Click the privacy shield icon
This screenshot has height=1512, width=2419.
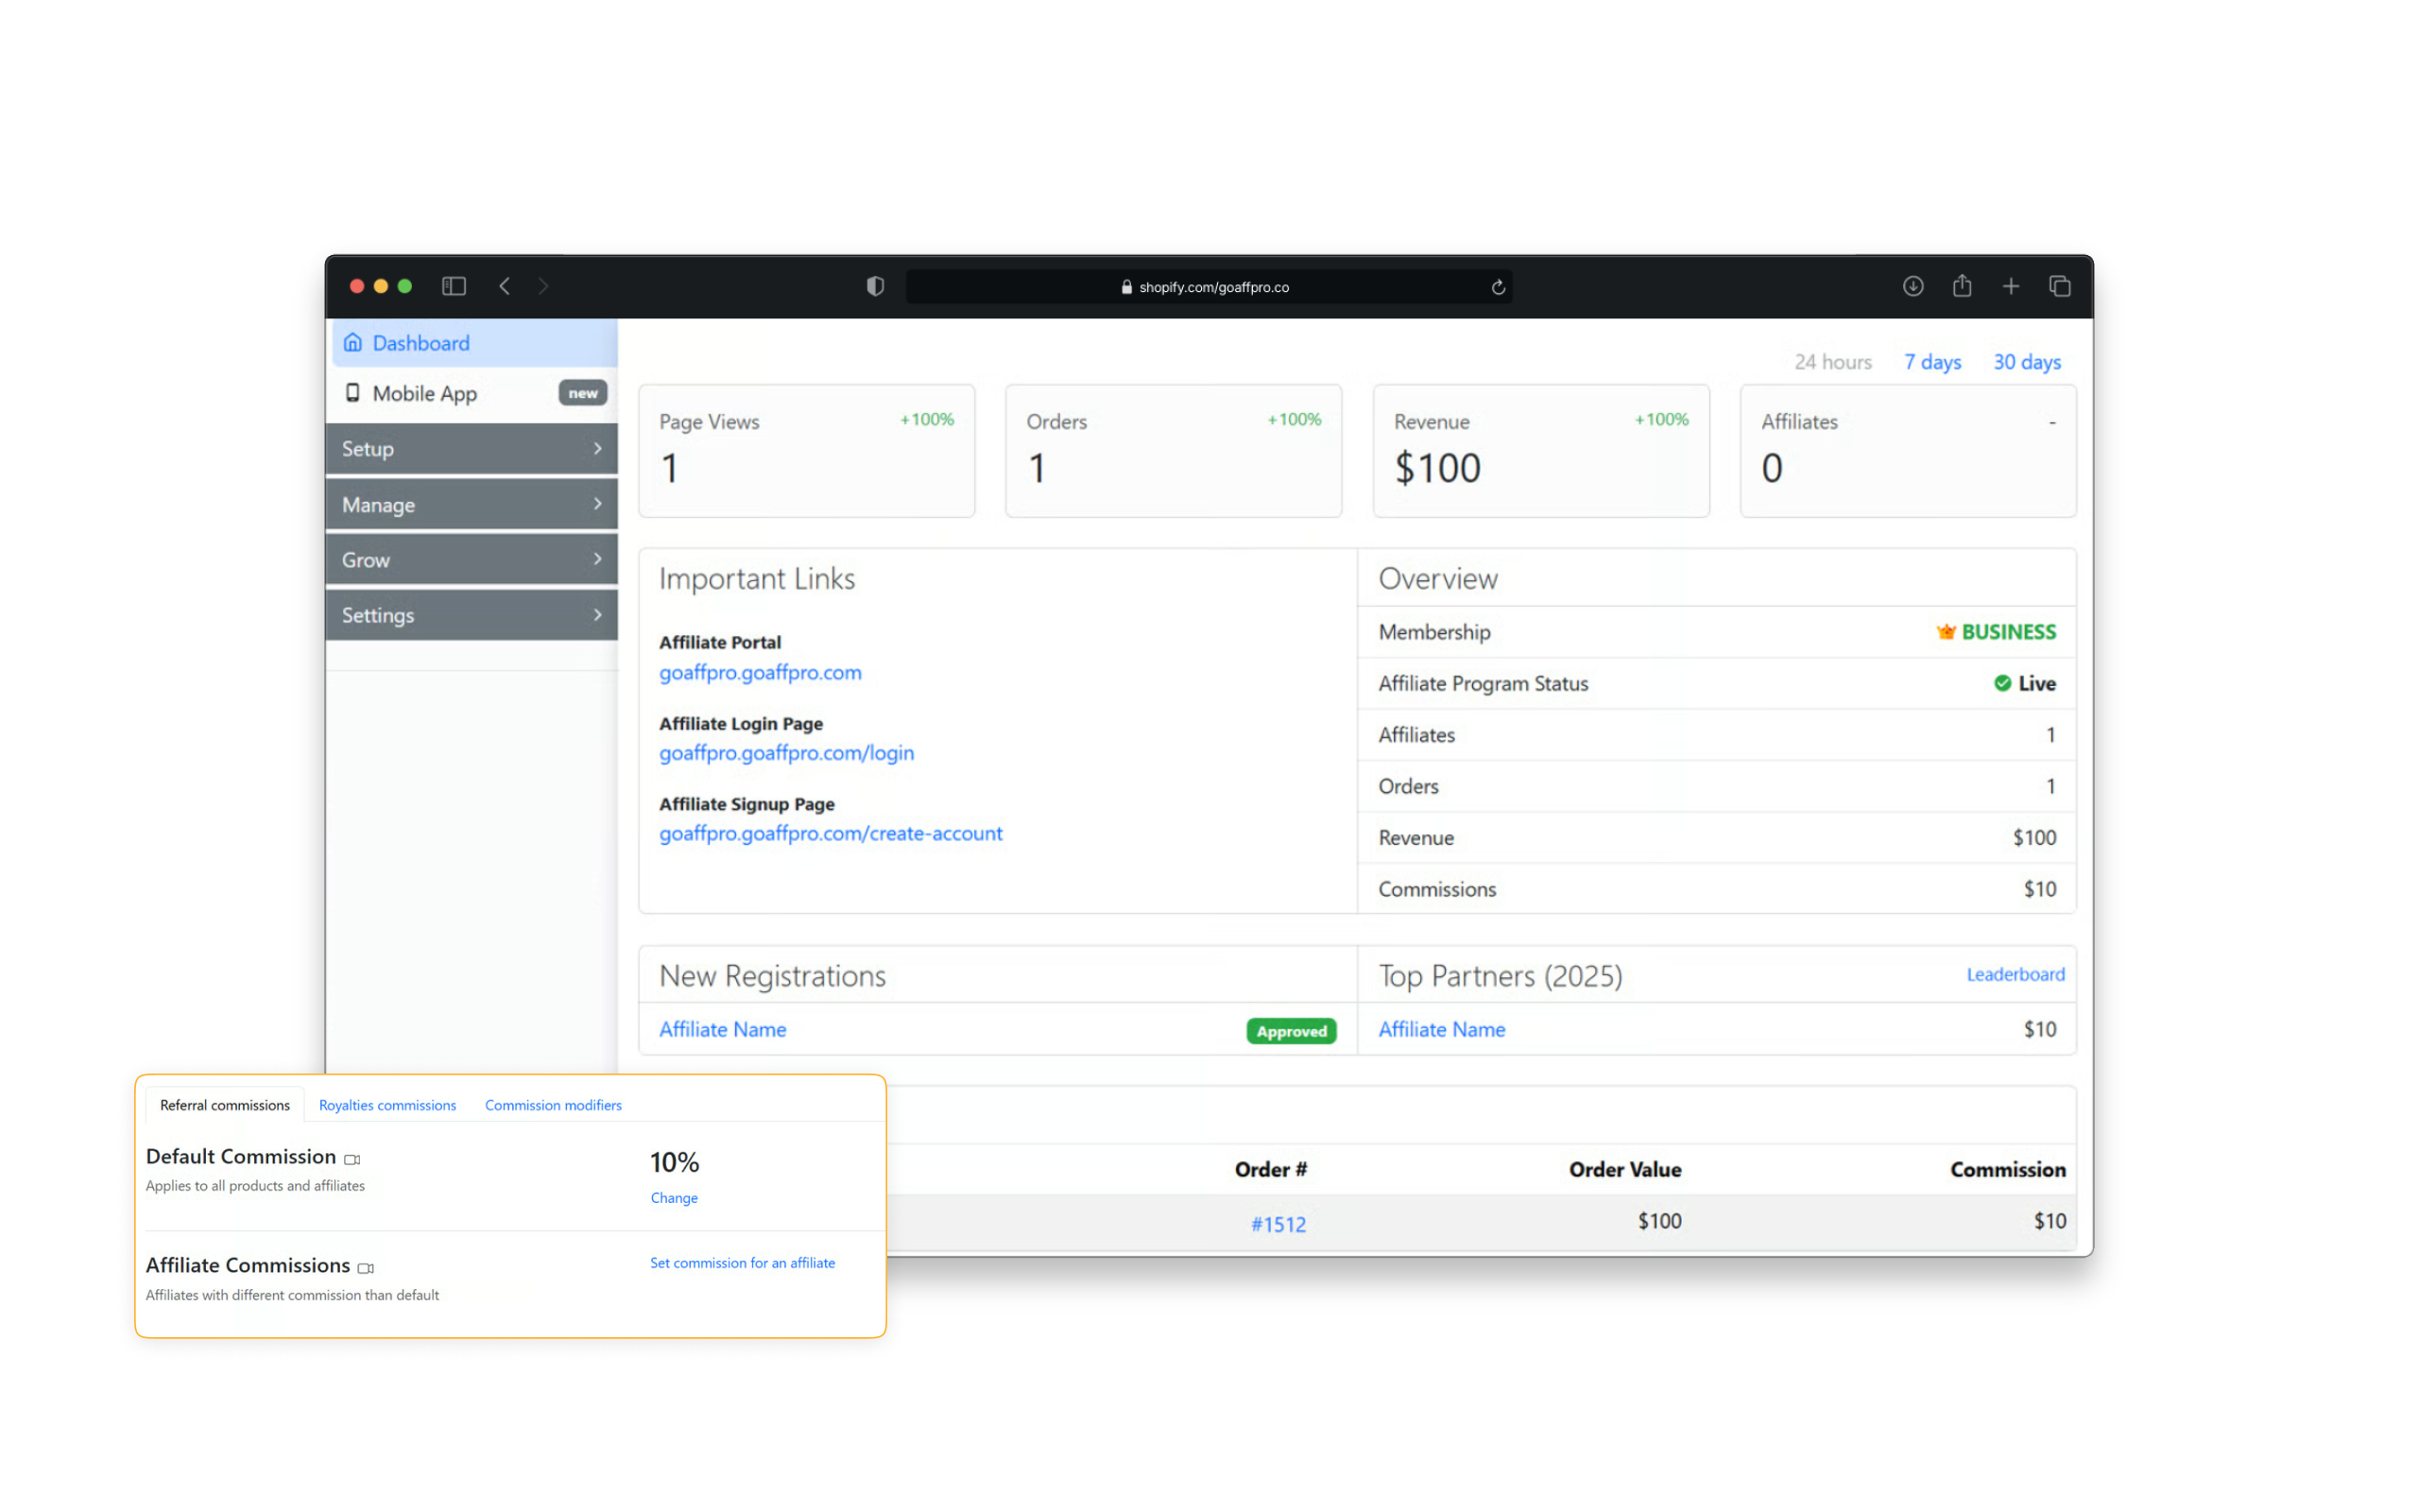coord(875,286)
